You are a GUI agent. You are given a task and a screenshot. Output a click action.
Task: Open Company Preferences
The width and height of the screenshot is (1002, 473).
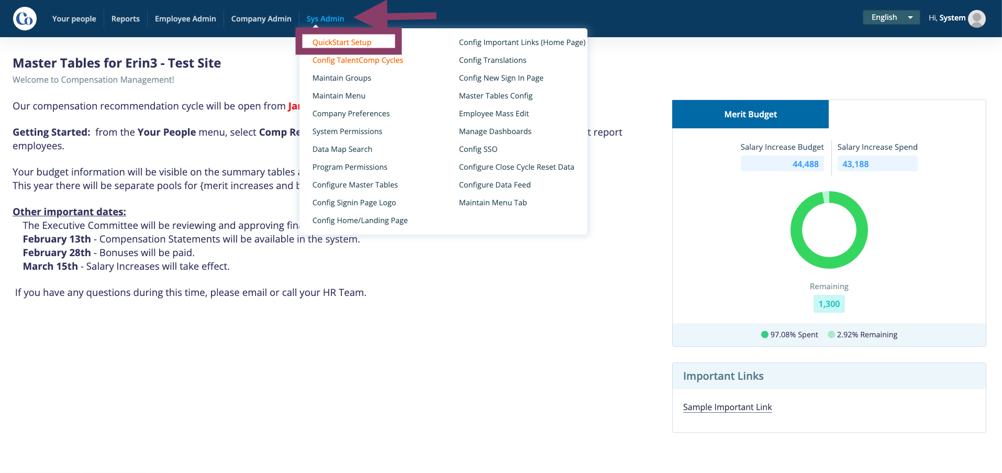coord(351,114)
